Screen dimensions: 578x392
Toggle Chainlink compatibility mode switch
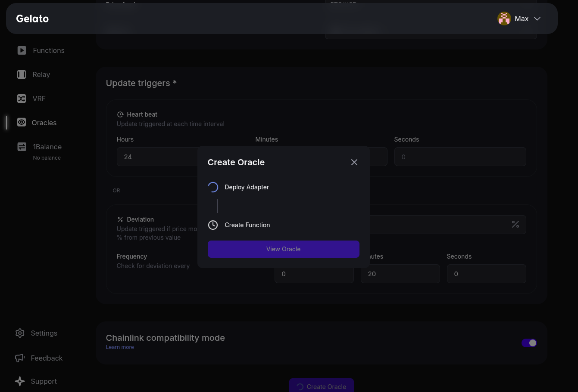coord(529,343)
